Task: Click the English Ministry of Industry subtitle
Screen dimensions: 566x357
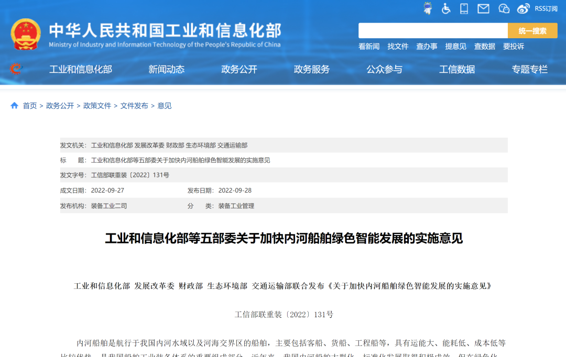Action: tap(165, 44)
